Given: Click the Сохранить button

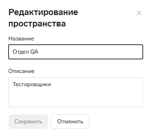Looking at the screenshot, I should [28, 122].
